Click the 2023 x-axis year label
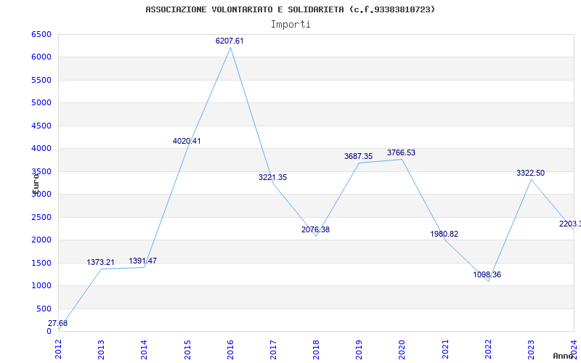The height and width of the screenshot is (363, 581). (x=532, y=349)
